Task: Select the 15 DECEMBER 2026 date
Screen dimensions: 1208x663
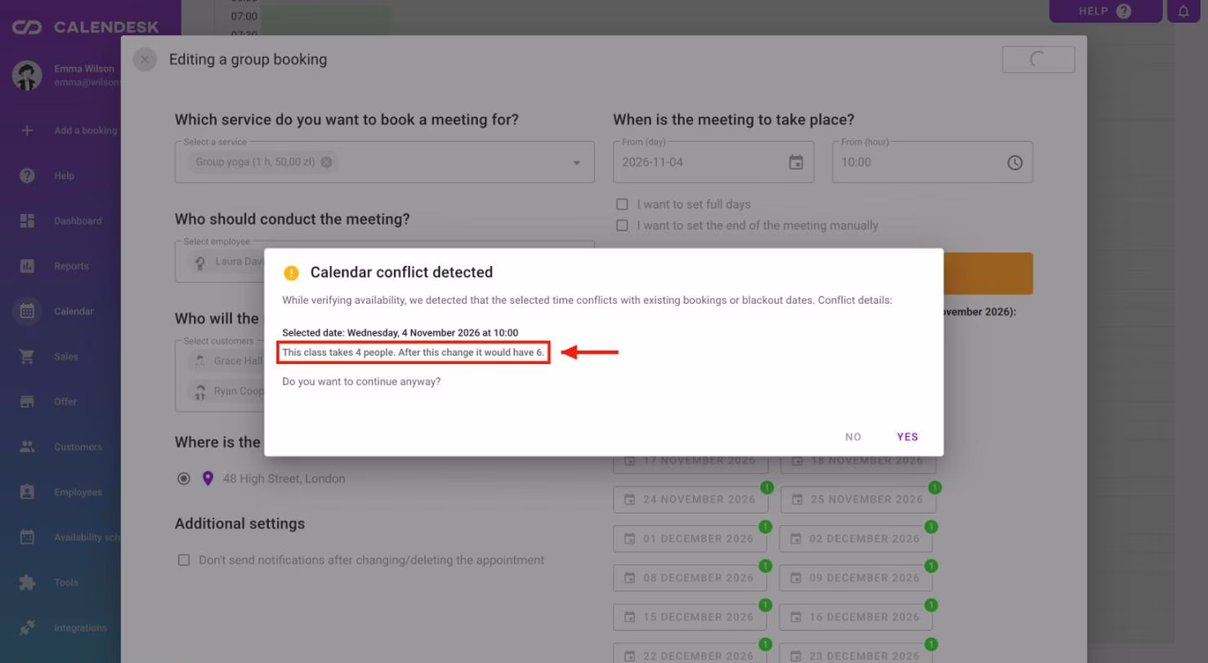Action: (690, 617)
